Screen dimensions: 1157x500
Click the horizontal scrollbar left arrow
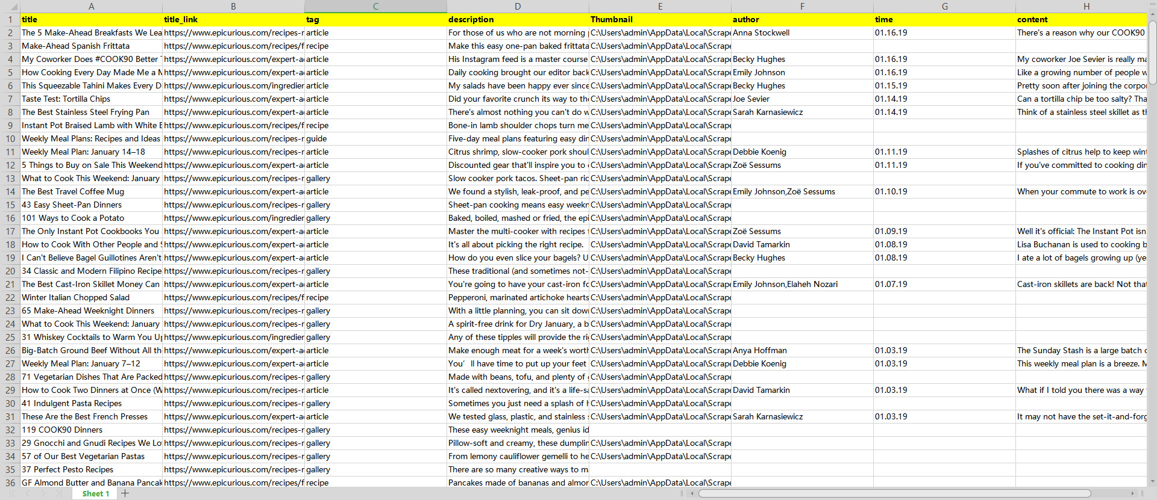[x=692, y=493]
